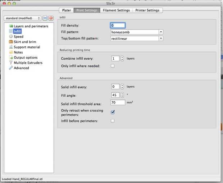Delete the preset with red icon
Screen dimensions: 223x183
click(51, 18)
